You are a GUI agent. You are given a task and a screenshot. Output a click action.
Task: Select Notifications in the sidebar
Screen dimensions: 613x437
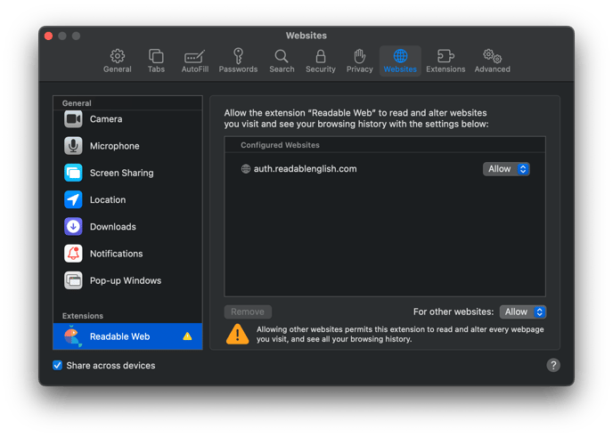127,254
